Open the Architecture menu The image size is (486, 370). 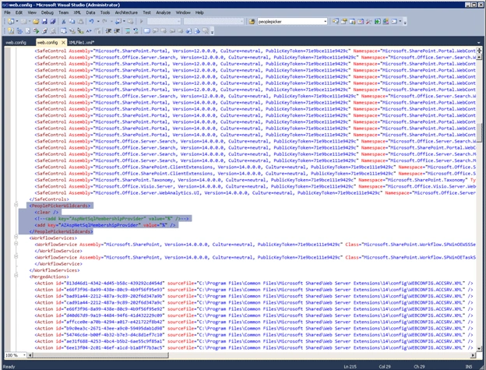click(126, 12)
